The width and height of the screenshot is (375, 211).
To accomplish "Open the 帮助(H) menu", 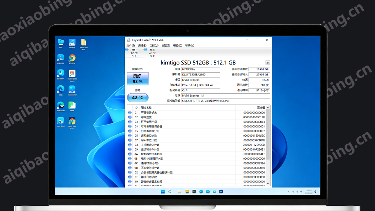I will pos(190,45).
